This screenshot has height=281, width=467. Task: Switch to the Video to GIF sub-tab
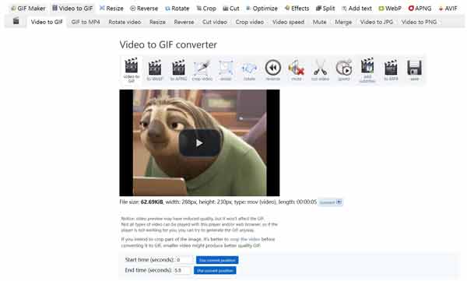coord(47,22)
